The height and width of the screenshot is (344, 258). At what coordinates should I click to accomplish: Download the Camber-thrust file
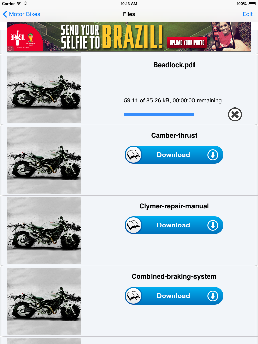tap(174, 155)
